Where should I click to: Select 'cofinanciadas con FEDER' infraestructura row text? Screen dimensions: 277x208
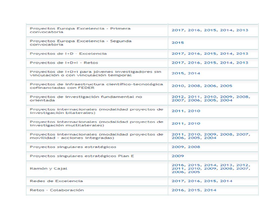pyautogui.click(x=97, y=86)
